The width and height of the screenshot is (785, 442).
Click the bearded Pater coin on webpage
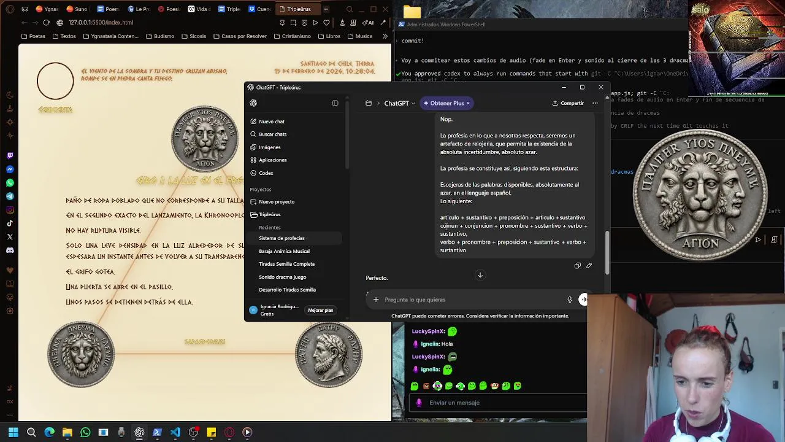point(328,354)
